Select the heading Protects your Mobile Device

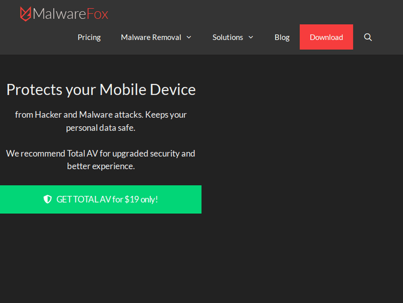101,89
